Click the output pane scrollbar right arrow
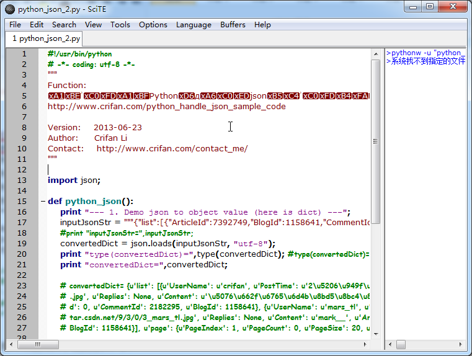Screen dimensions: 472x356 460,344
